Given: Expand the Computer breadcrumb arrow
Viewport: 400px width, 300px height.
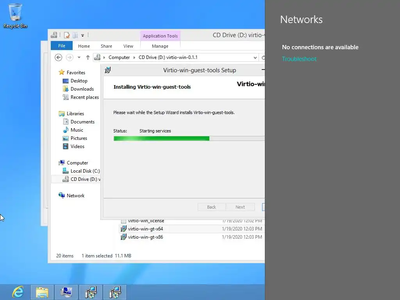Looking at the screenshot, I should [x=134, y=57].
